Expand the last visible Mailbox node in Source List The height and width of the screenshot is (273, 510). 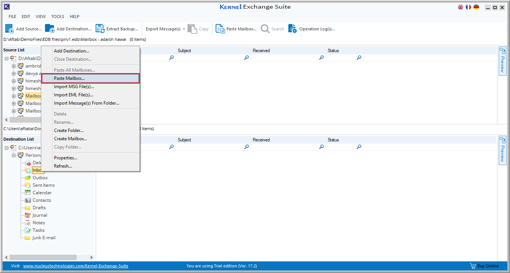(x=14, y=111)
